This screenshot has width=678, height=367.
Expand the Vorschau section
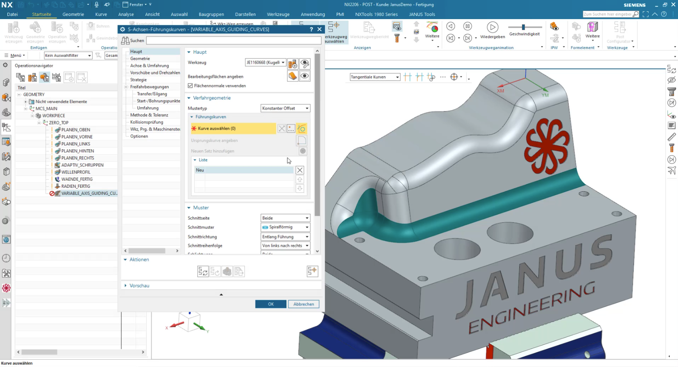[139, 286]
